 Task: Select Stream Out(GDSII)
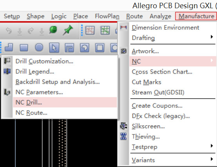173,93
